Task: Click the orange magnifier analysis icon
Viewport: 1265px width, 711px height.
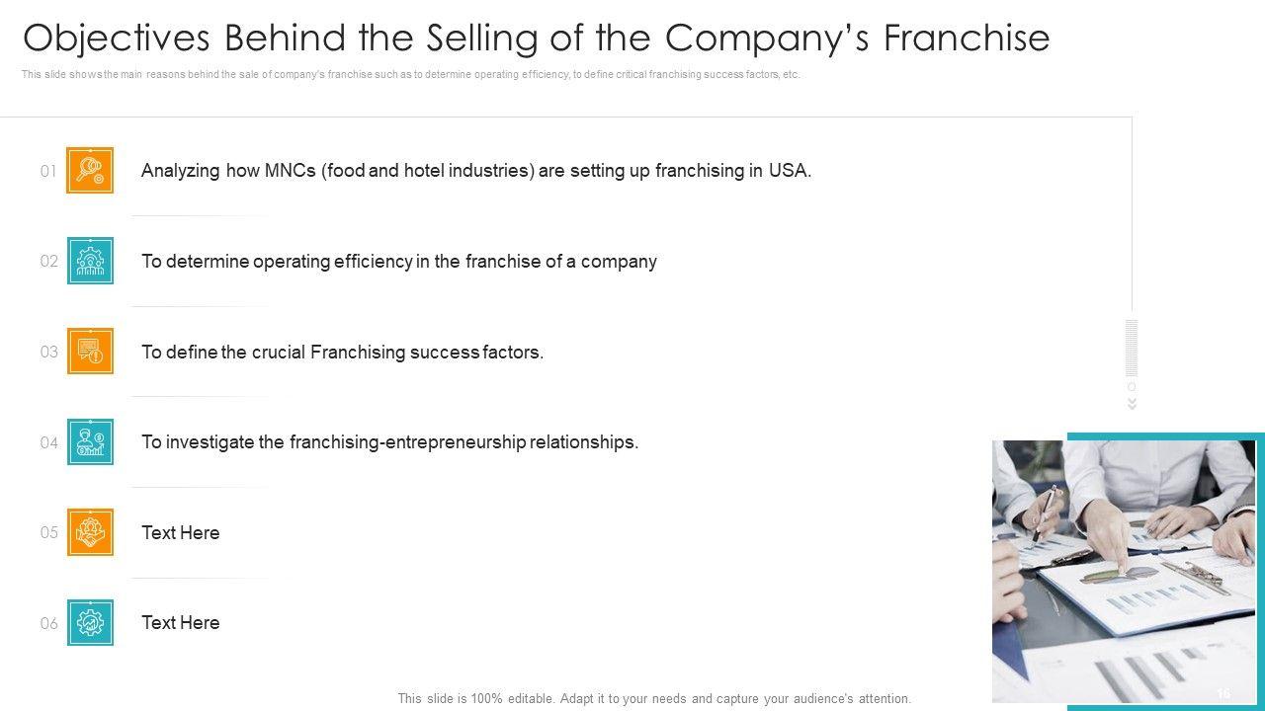Action: click(x=90, y=171)
